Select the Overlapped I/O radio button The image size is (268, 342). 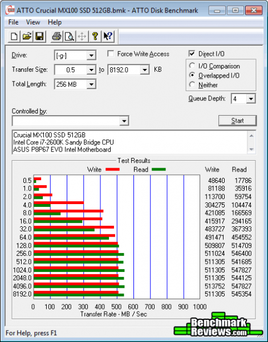coord(192,75)
